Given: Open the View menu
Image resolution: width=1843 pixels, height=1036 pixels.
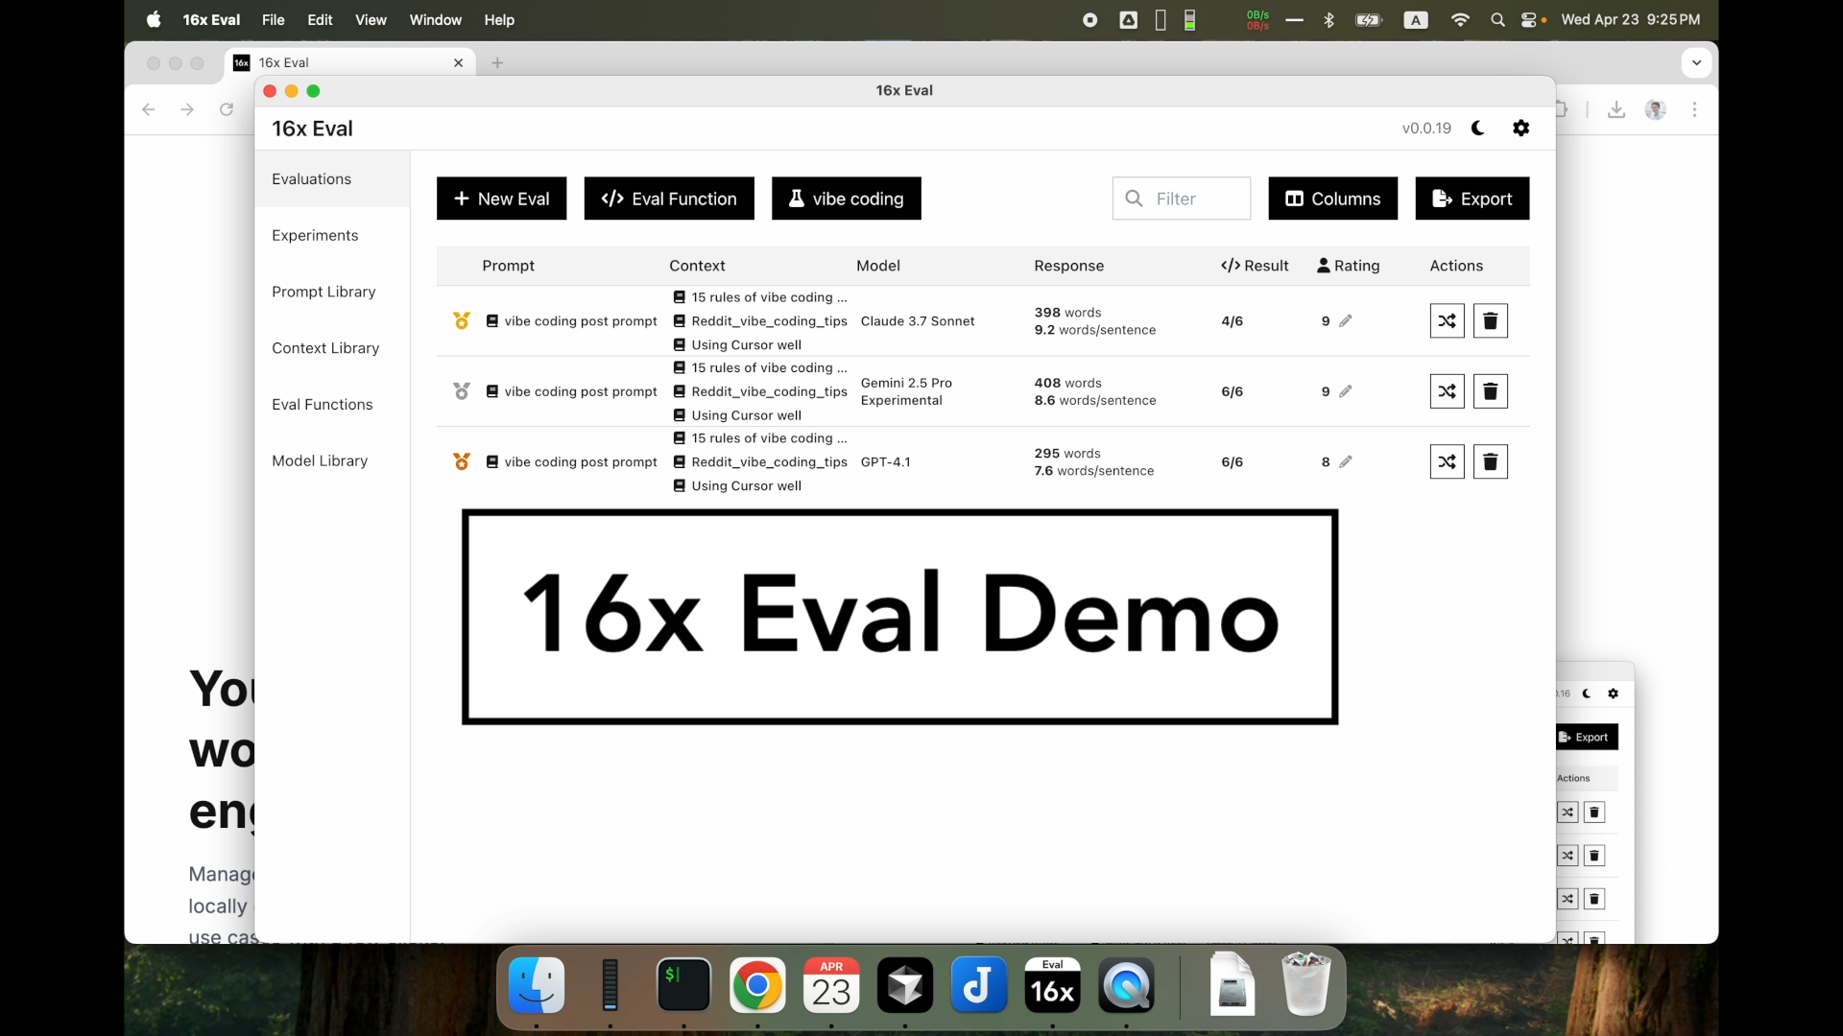Looking at the screenshot, I should [x=371, y=20].
